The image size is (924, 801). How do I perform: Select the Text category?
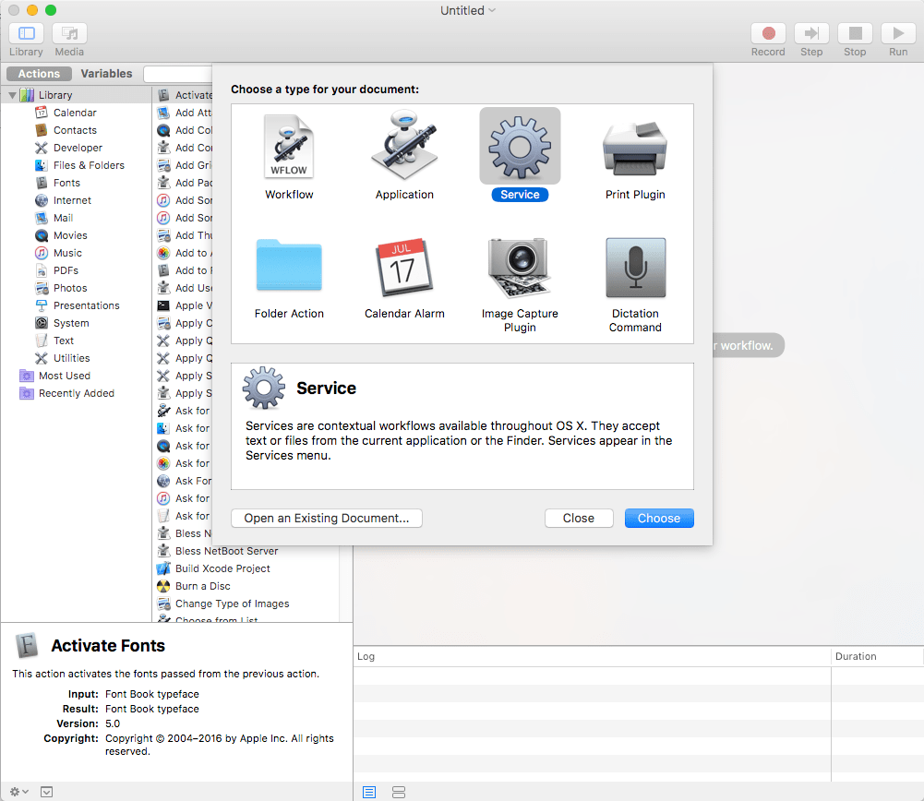tap(63, 341)
